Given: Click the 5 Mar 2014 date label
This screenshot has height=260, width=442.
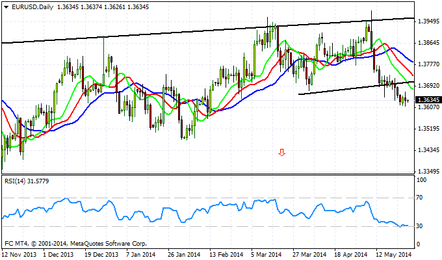Looking at the screenshot, I should [x=266, y=255].
